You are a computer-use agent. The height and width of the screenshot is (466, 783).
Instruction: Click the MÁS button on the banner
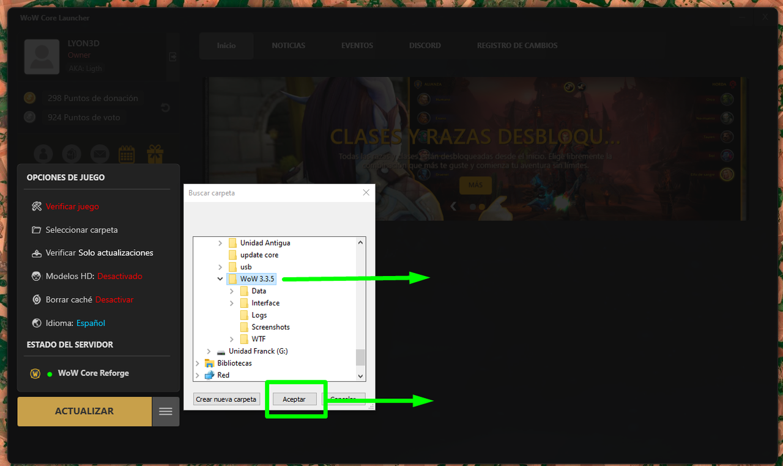pos(475,184)
